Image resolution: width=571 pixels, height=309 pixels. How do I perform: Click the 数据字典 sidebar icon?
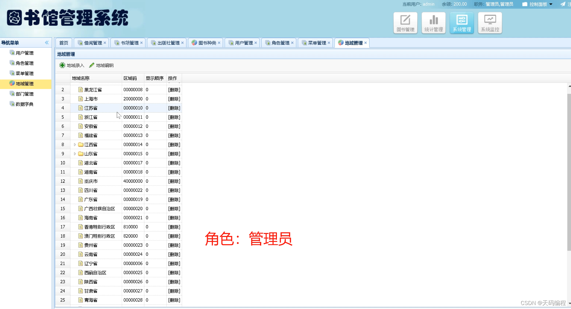coord(12,104)
